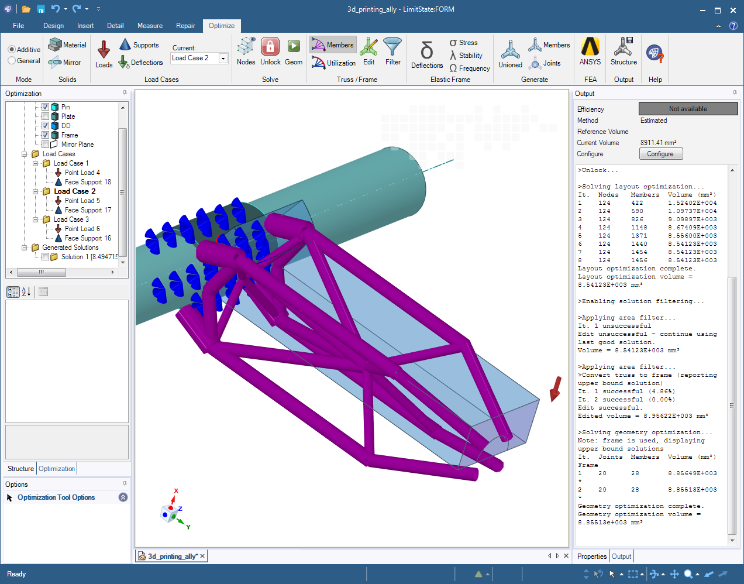Collapse the Load Cases tree node
This screenshot has height=584, width=744.
(x=25, y=154)
